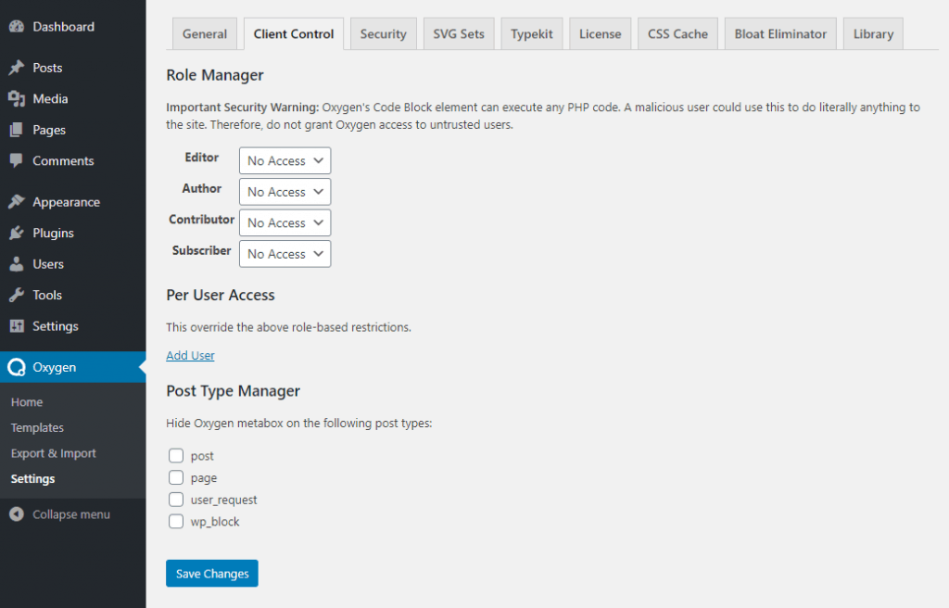This screenshot has width=949, height=608.
Task: Open the Subscriber No Access dropdown
Action: tap(285, 253)
